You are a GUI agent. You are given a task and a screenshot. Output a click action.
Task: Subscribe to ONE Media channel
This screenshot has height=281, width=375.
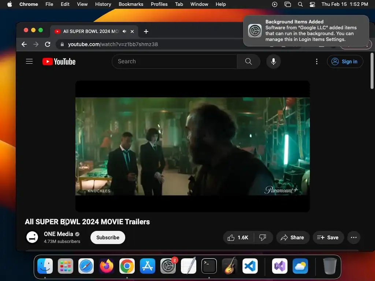[108, 237]
